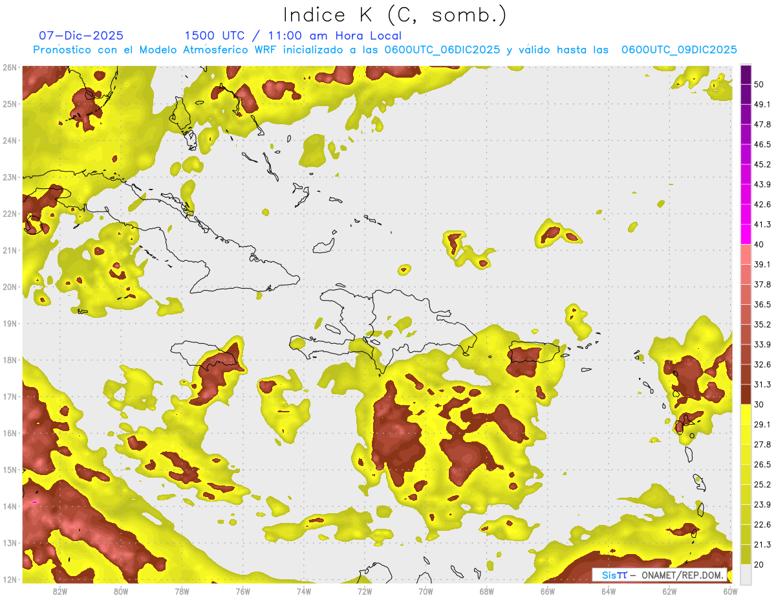Click the colorbar value 26.5

(x=762, y=464)
